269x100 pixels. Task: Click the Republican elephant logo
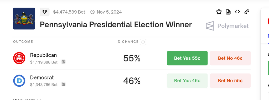point(19,58)
